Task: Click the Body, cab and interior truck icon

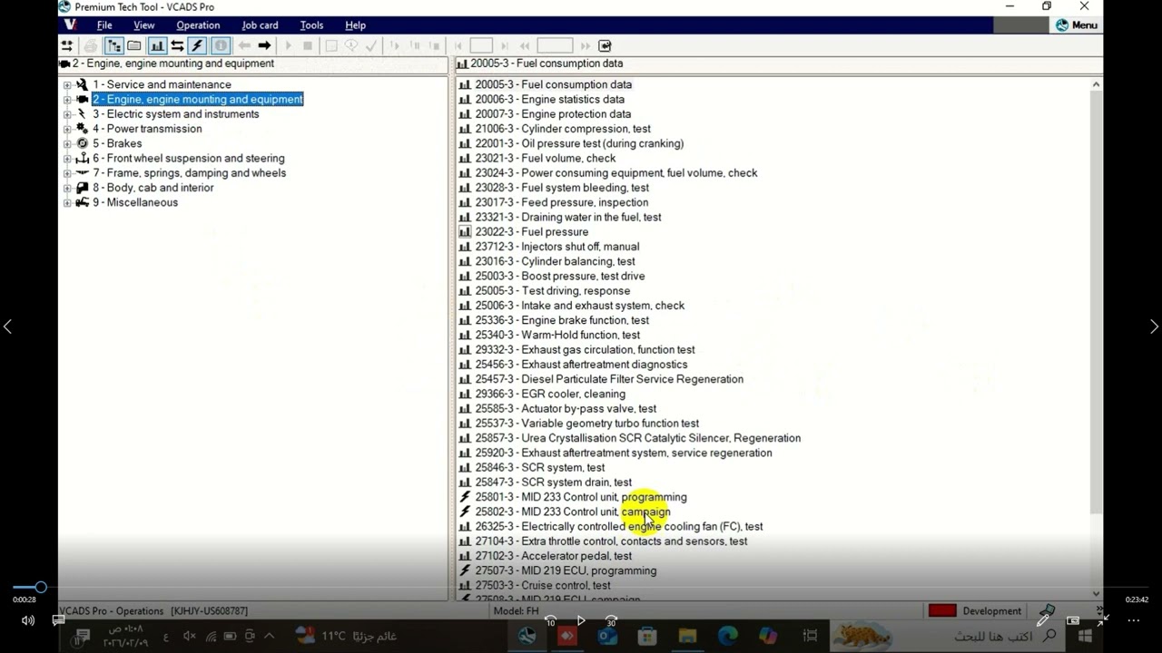Action: 82,188
